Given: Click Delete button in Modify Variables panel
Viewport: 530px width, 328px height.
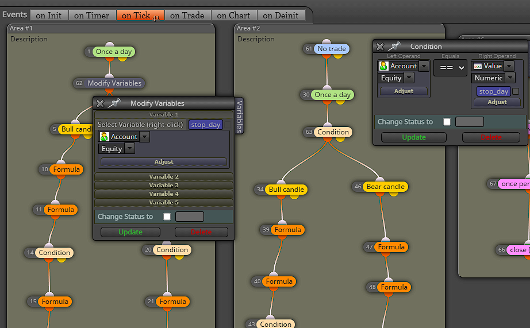Looking at the screenshot, I should pyautogui.click(x=201, y=232).
